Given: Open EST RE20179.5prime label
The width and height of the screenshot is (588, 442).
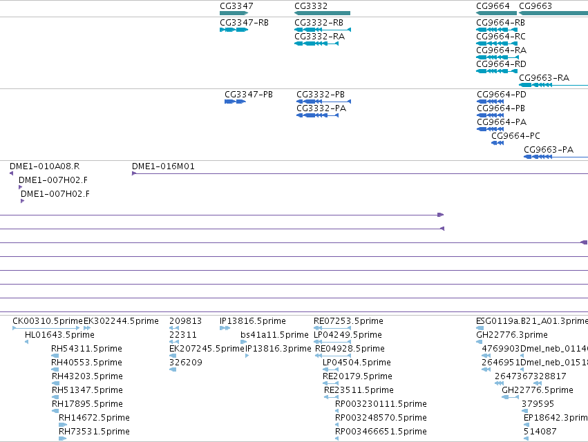Looking at the screenshot, I should 357,376.
